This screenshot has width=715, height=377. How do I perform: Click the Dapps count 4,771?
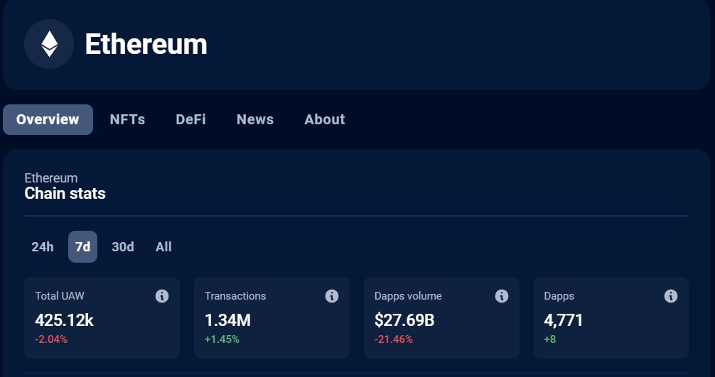pos(564,320)
